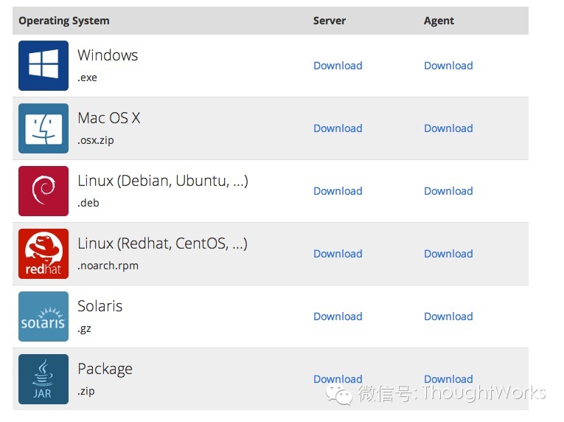
Task: Click the Debian swirl icon
Action: click(x=43, y=191)
